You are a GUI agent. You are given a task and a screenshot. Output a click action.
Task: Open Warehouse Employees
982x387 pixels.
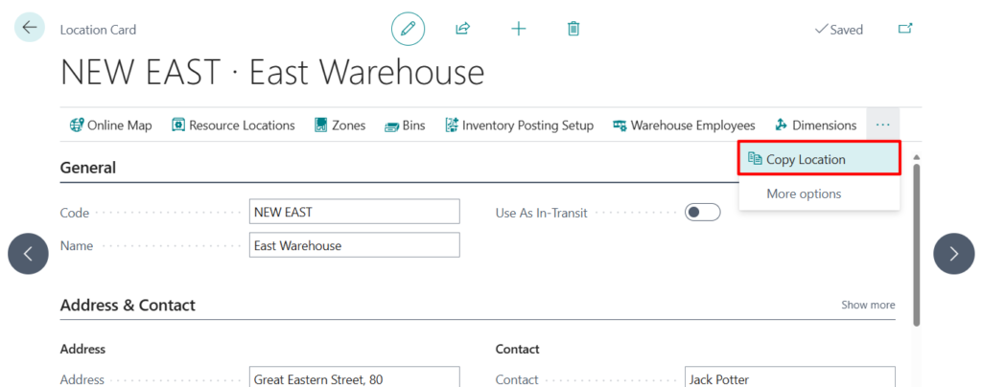(x=684, y=125)
